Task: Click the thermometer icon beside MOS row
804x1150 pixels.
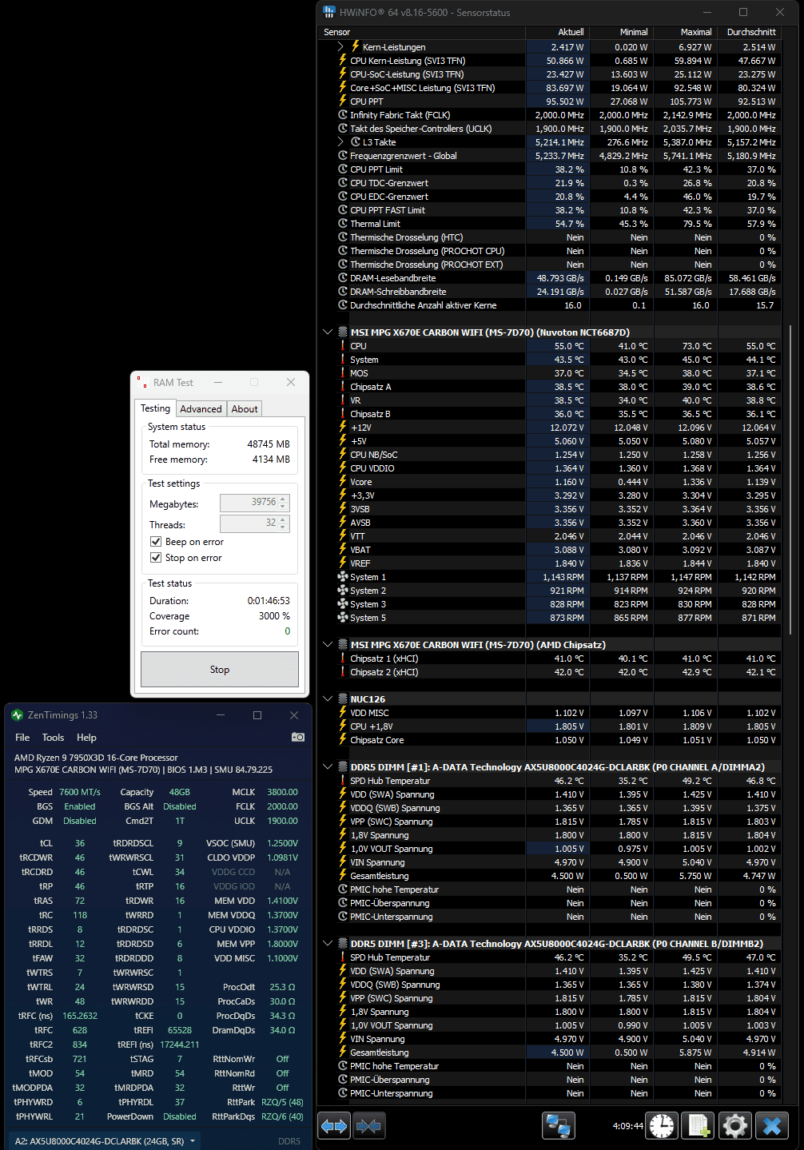Action: (343, 373)
